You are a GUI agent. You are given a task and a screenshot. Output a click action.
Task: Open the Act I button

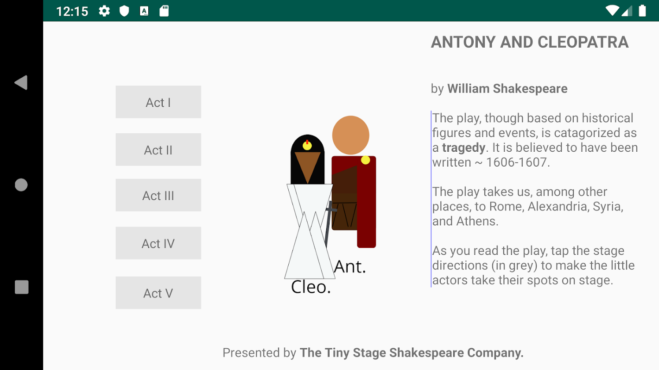[158, 102]
